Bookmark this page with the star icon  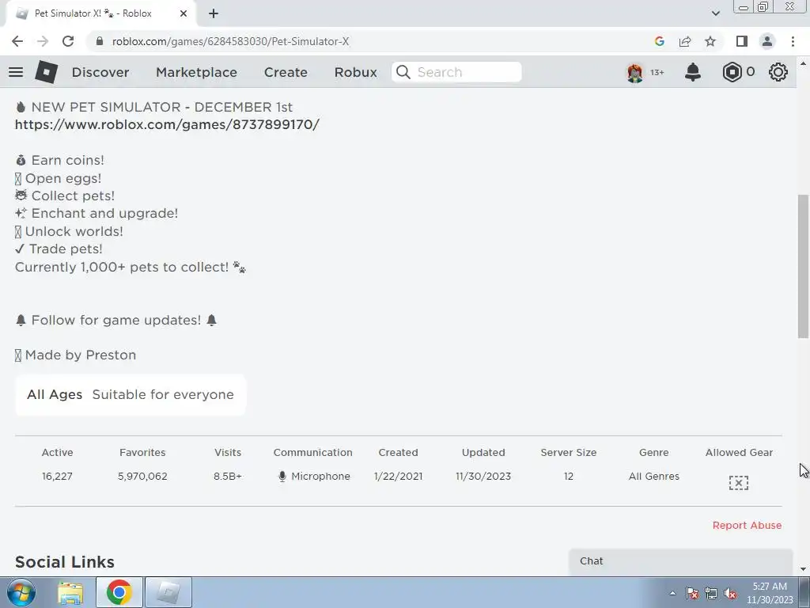click(710, 41)
